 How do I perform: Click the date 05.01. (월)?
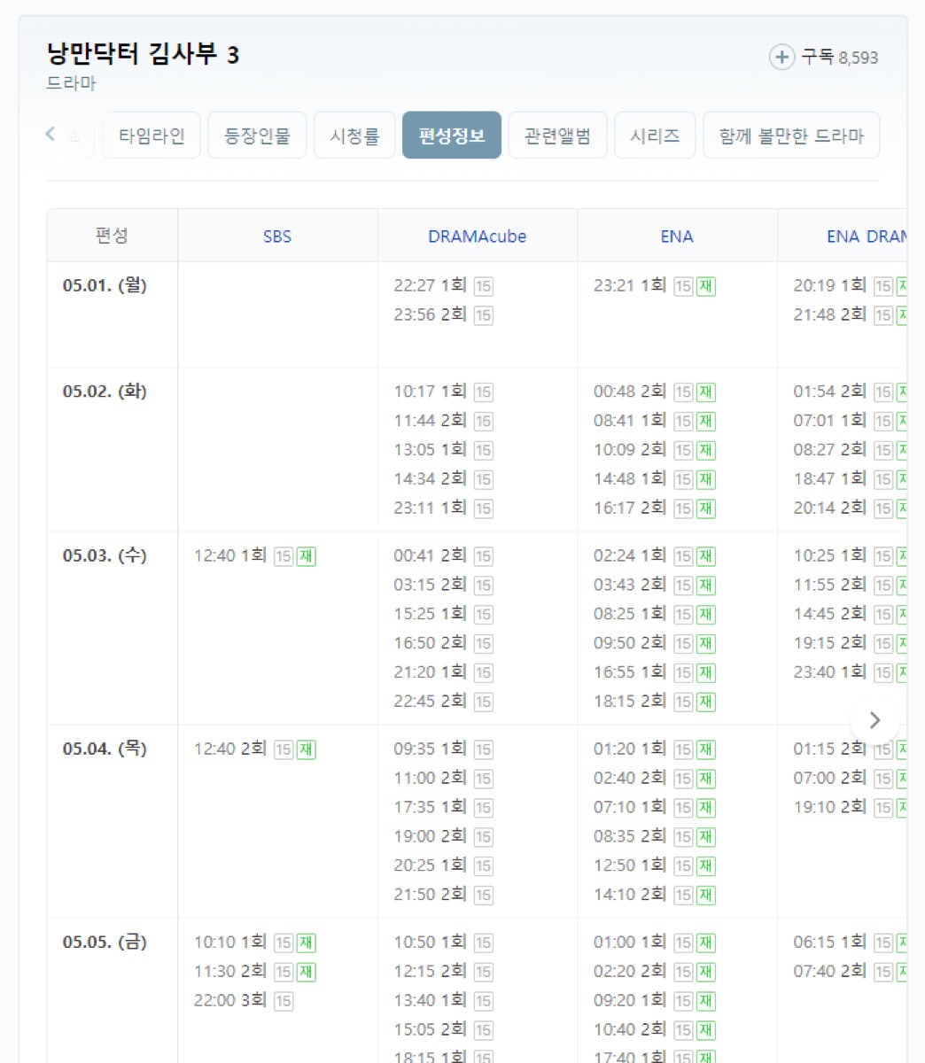(105, 285)
